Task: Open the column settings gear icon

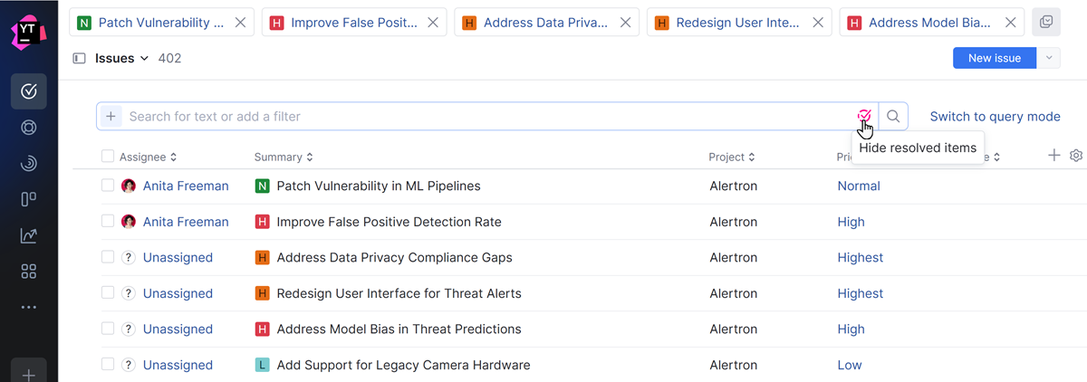Action: pyautogui.click(x=1076, y=156)
